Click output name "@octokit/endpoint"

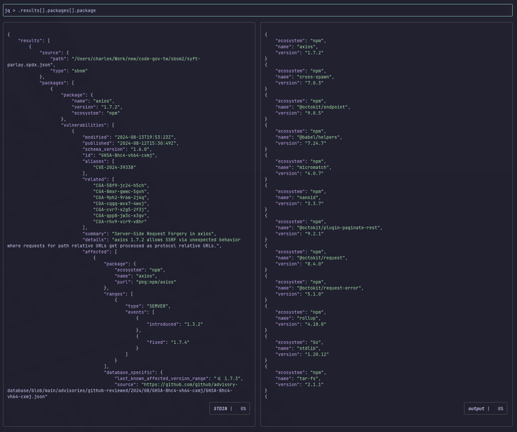322,107
